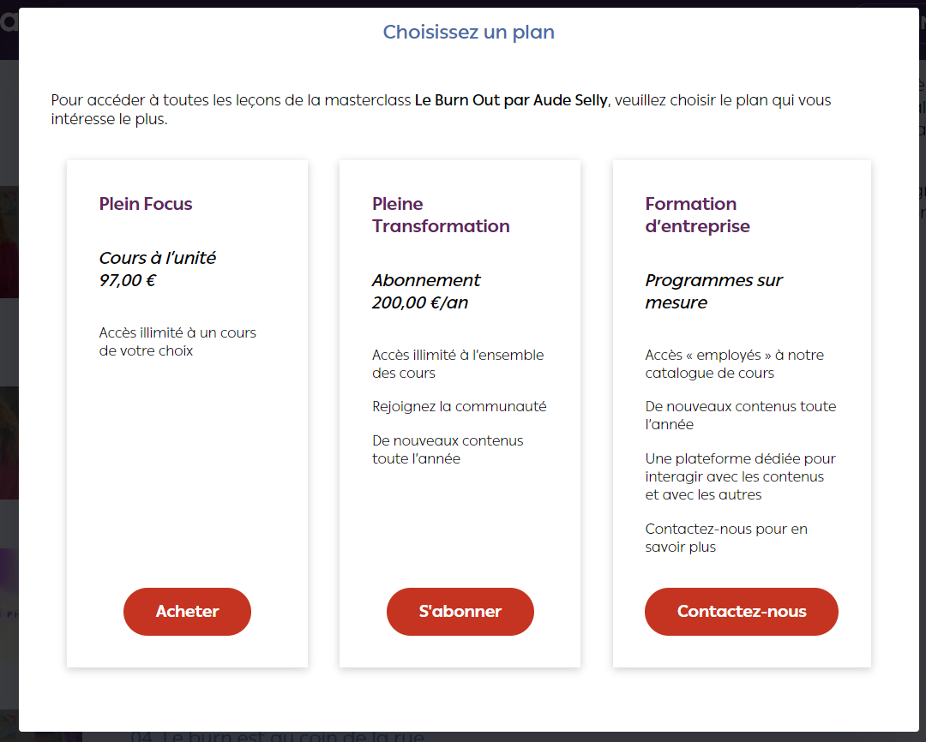Click Contactez-nous pour en savoir plus text

click(726, 538)
